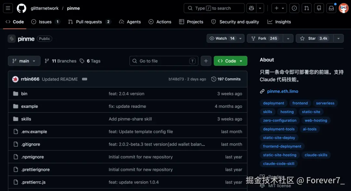351x191 pixels.
Task: Open the .npmignore file
Action: pyautogui.click(x=32, y=157)
